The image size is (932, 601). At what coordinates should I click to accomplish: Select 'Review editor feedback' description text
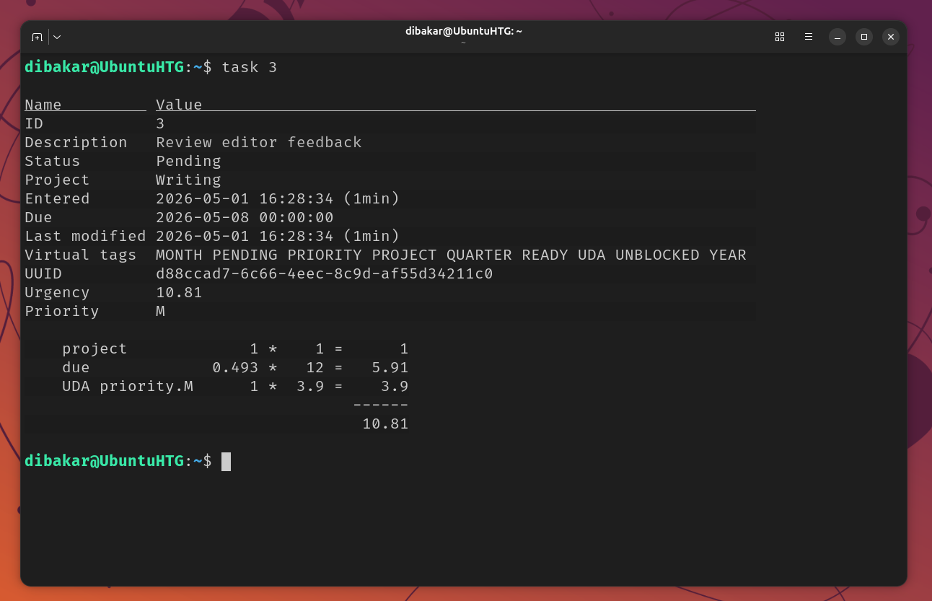point(259,142)
